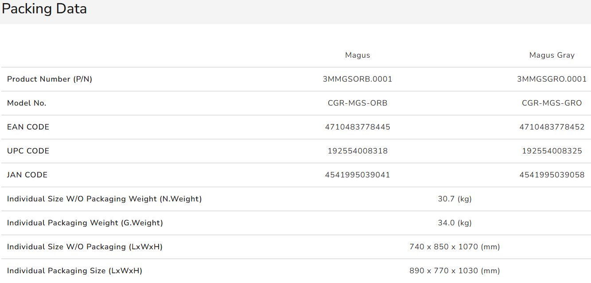591x283 pixels.
Task: Select the Magus Gray column header
Action: click(x=552, y=55)
